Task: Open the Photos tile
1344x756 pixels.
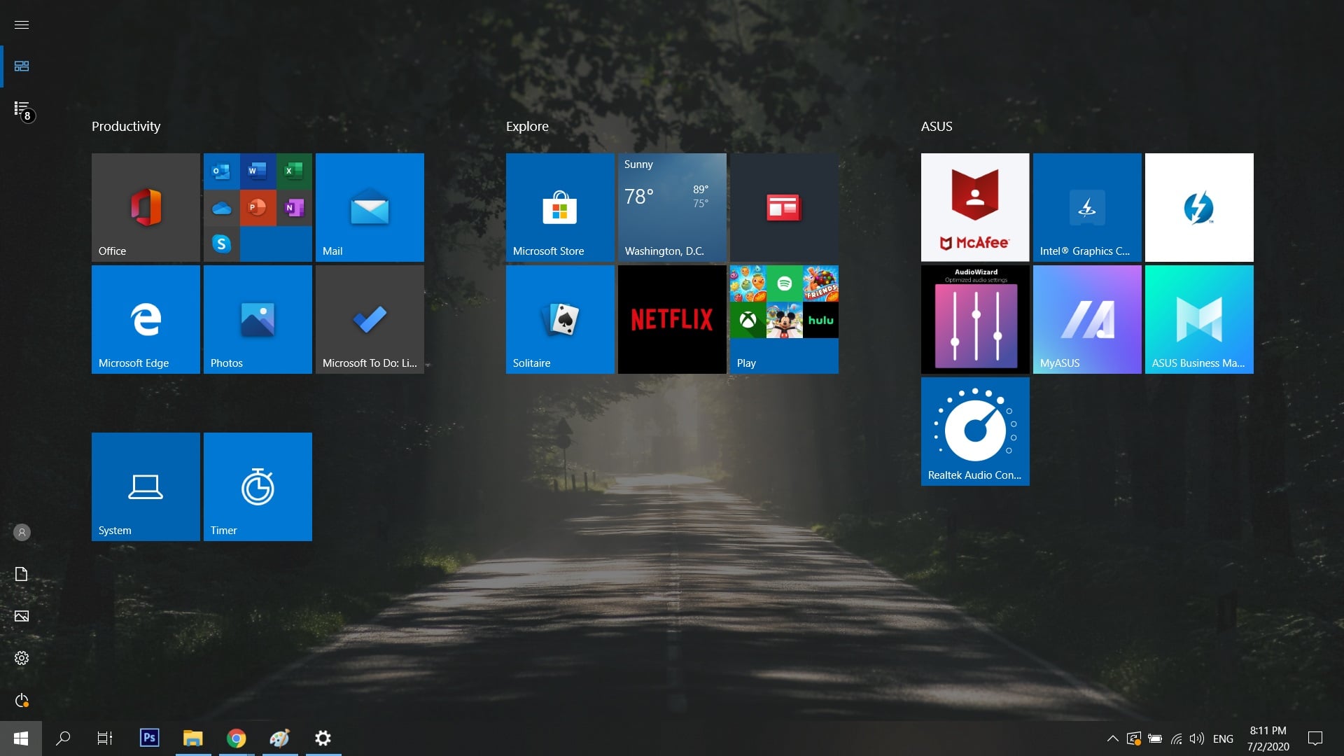Action: pyautogui.click(x=258, y=319)
